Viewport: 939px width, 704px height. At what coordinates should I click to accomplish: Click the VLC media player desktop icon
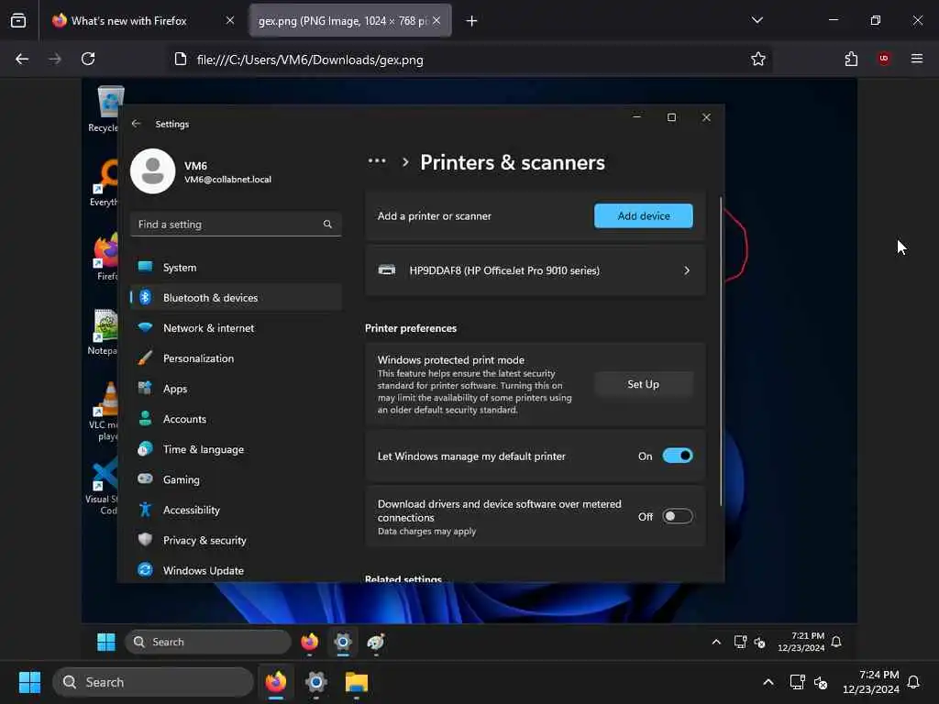pos(105,412)
